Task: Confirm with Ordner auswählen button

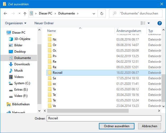Action: (x=117, y=126)
